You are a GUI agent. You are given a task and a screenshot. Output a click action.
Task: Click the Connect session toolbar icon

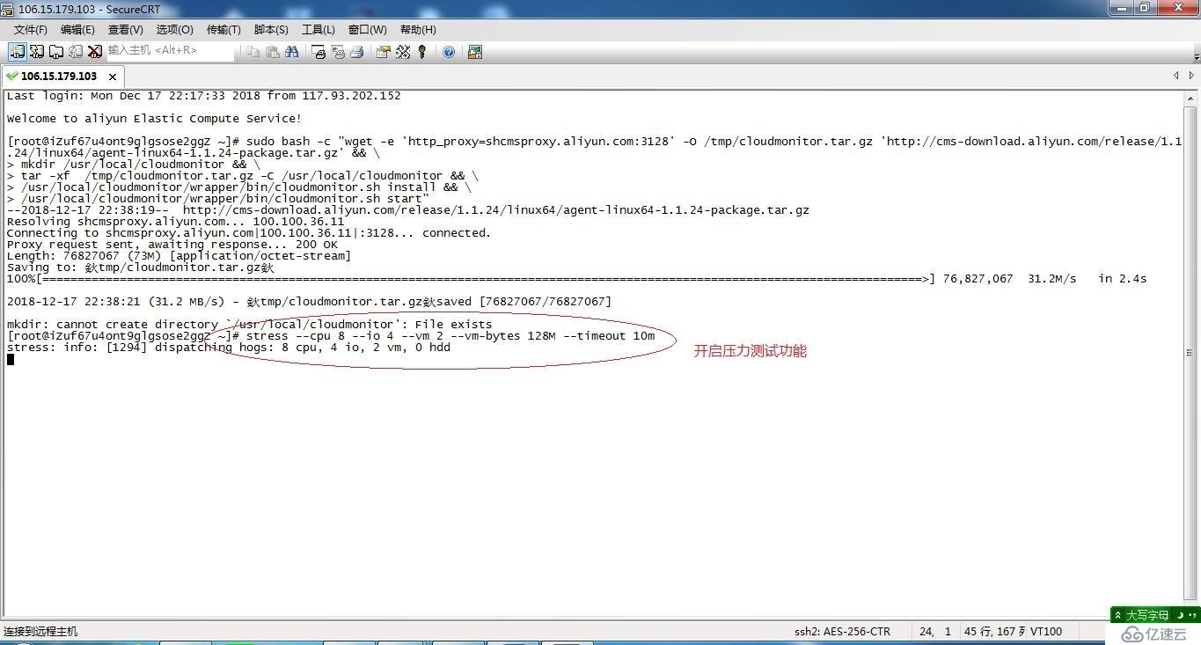17,52
